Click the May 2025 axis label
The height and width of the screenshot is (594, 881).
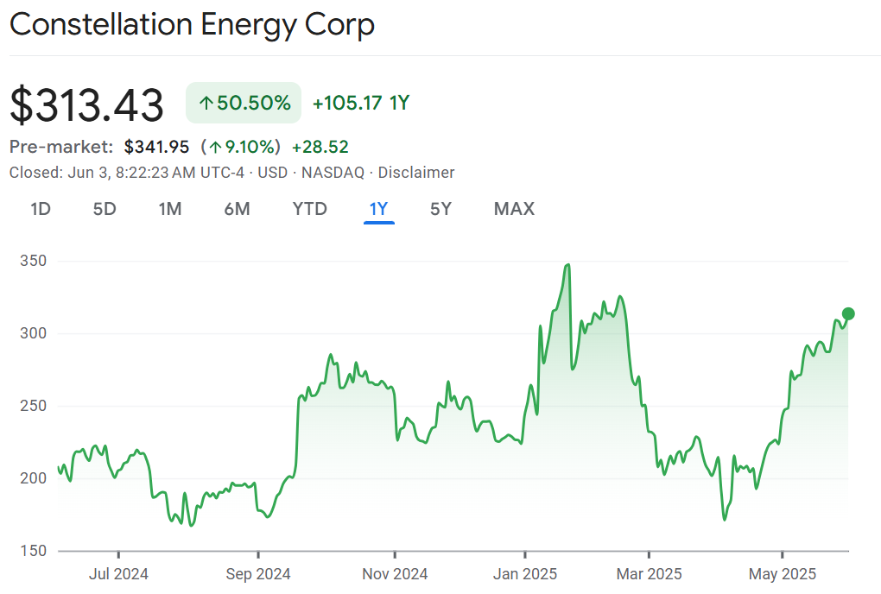pos(783,573)
